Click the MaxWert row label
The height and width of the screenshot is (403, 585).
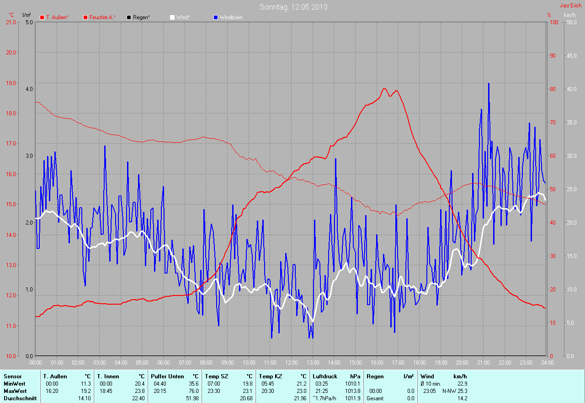point(15,391)
